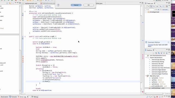The width and height of the screenshot is (175, 98).
Task: Toggle Hide Fields in the Outline toolbar
Action: [159, 53]
